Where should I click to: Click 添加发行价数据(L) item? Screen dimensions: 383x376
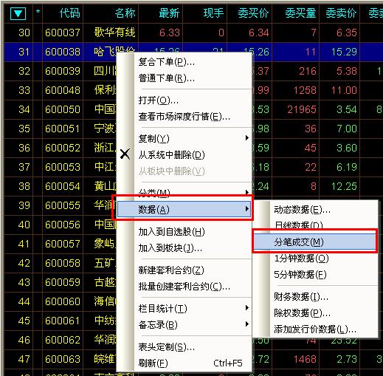[315, 329]
